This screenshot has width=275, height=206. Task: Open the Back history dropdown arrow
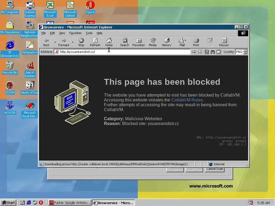point(55,42)
